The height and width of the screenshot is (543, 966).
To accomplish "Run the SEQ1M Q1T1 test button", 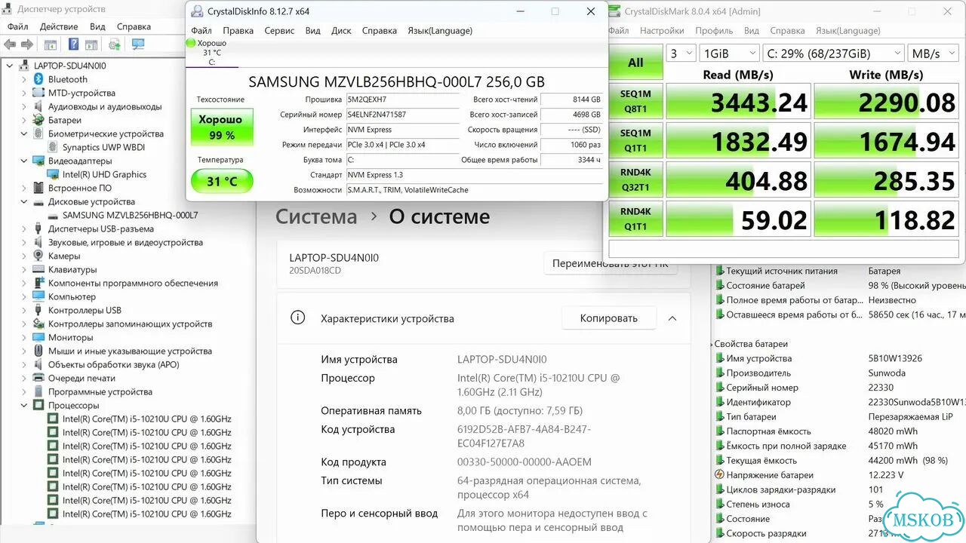I will [x=635, y=141].
